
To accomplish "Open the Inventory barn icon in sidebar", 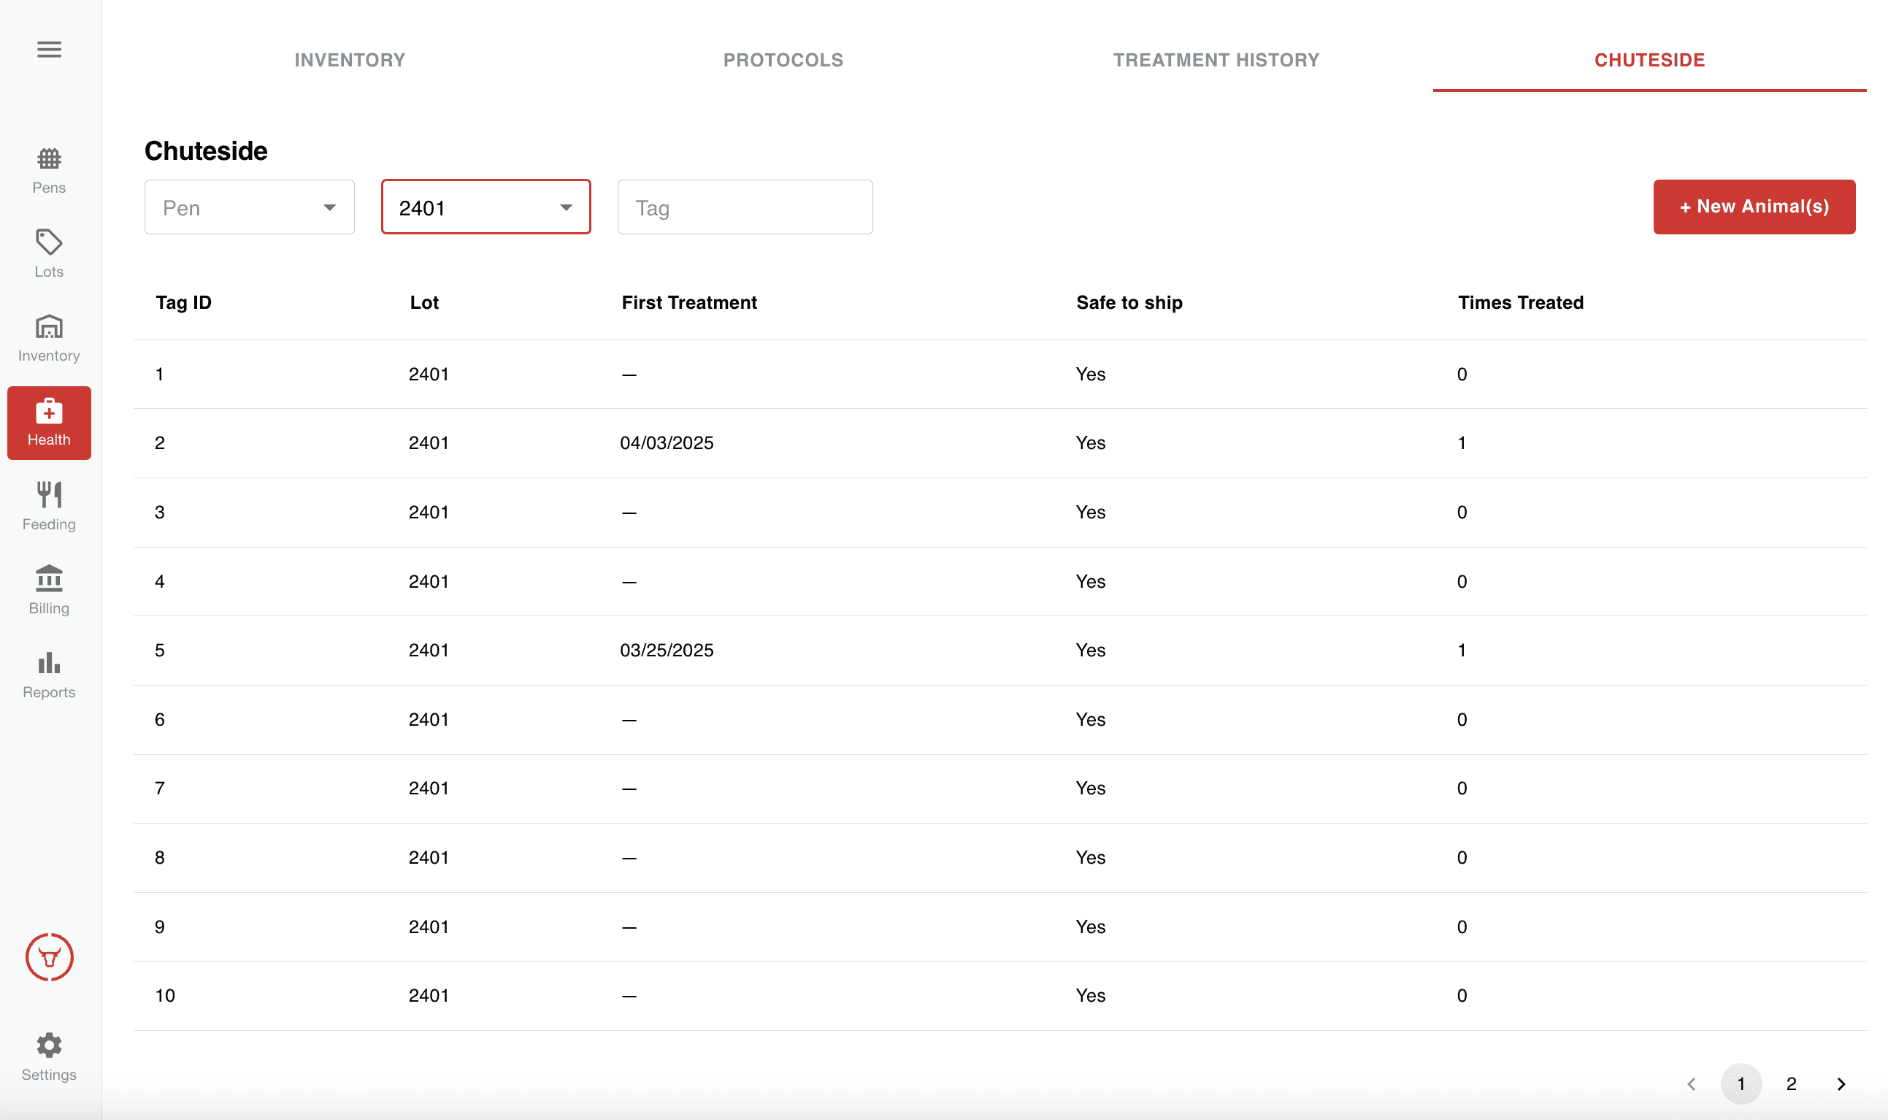I will (x=49, y=337).
